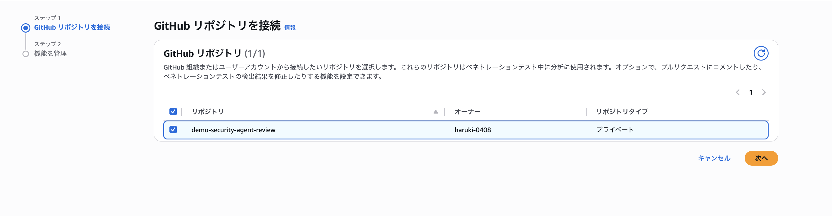Click キャンセル to cancel the setup
832x216 pixels.
714,158
